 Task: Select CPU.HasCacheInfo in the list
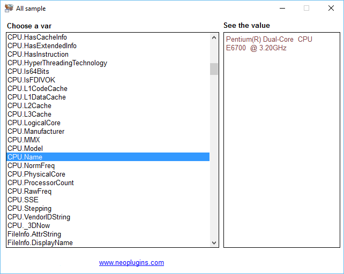108,37
